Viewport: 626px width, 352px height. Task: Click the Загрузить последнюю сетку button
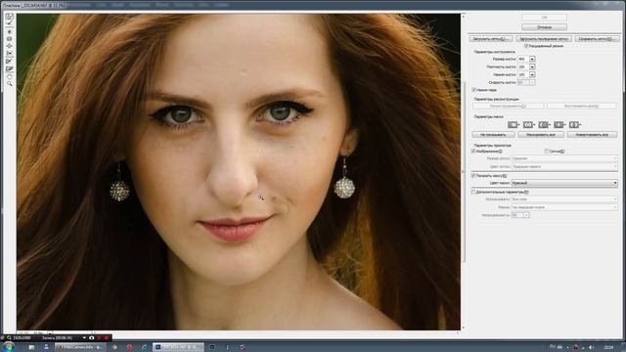click(544, 39)
